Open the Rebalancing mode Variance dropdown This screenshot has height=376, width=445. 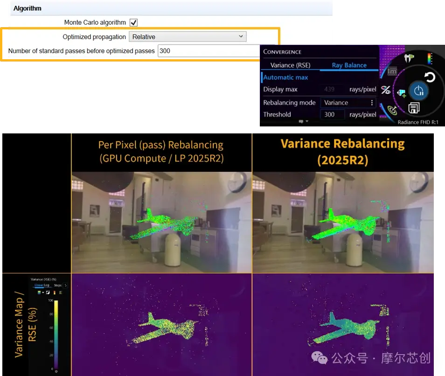pos(348,103)
